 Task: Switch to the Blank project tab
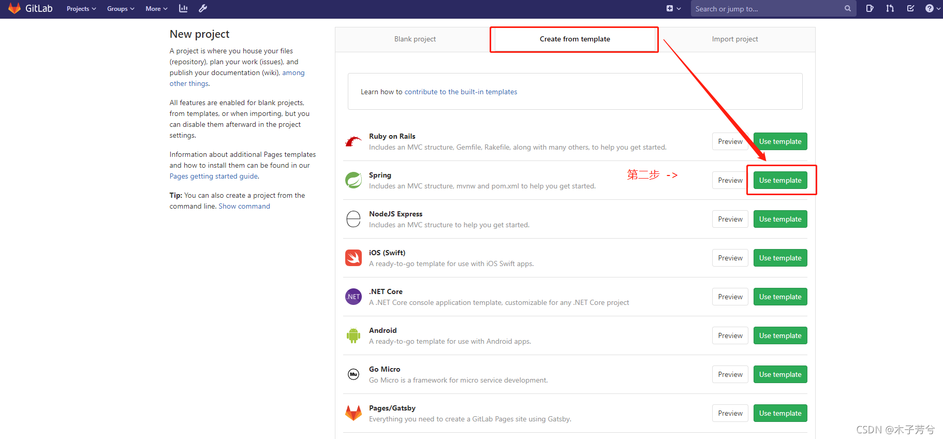pos(415,39)
